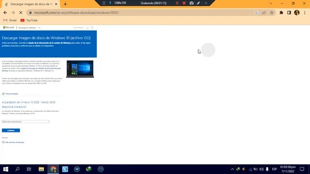The height and width of the screenshot is (174, 310).
Task: Go back to the previous page
Action: point(5,13)
